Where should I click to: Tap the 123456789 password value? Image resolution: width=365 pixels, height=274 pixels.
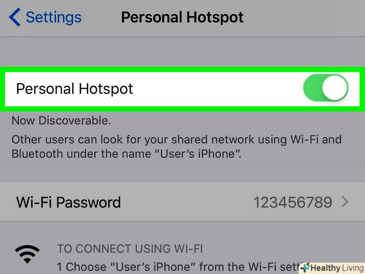tap(293, 202)
